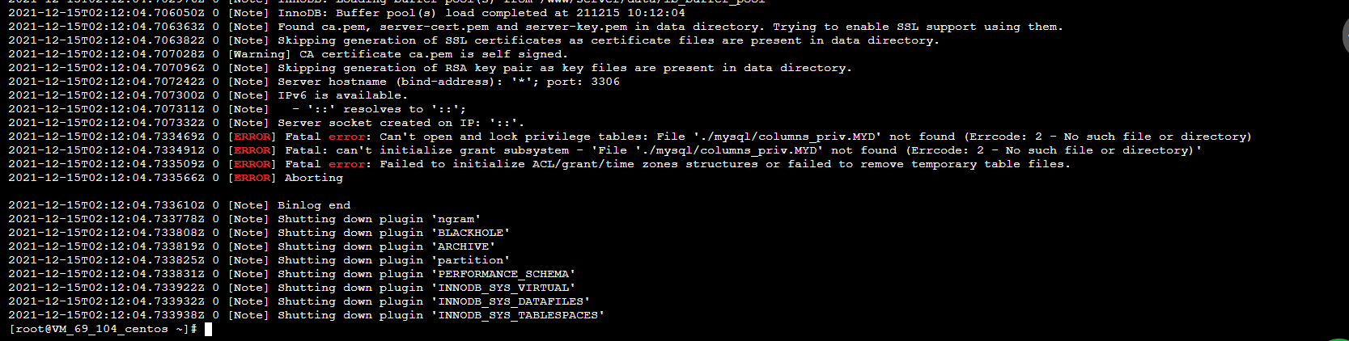Click the terminal cursor block after the prompt
1349x341 pixels.
click(x=208, y=329)
